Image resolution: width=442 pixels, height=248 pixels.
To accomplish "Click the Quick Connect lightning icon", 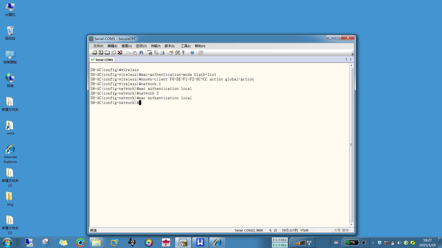I will [101, 53].
